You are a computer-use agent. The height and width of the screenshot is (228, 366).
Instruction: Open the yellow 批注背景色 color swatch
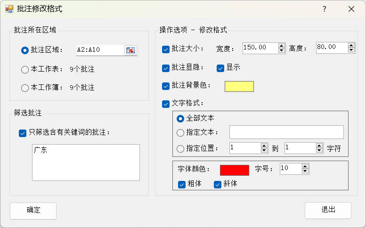click(239, 86)
